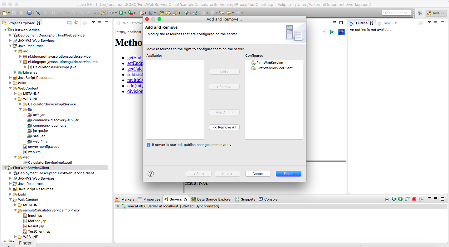
Task: Click the Quick Access search field
Action: tap(396, 13)
